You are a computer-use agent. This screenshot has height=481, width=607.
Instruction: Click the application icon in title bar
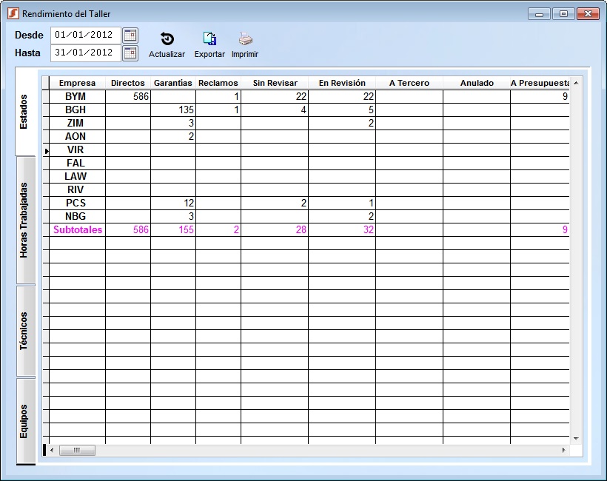(13, 14)
